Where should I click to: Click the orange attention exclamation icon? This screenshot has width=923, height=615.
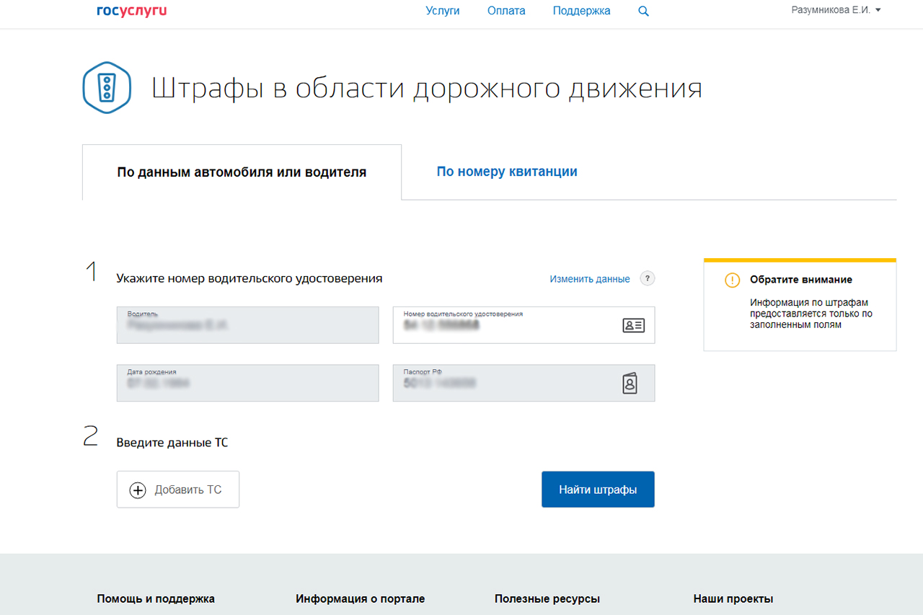coord(732,280)
